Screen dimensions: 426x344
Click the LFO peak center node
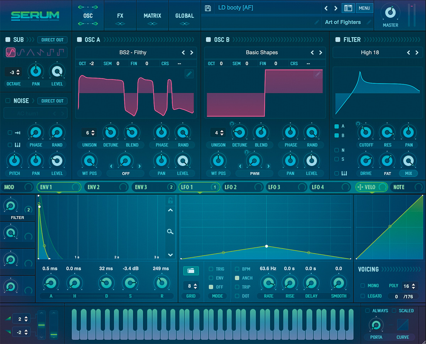266,246
